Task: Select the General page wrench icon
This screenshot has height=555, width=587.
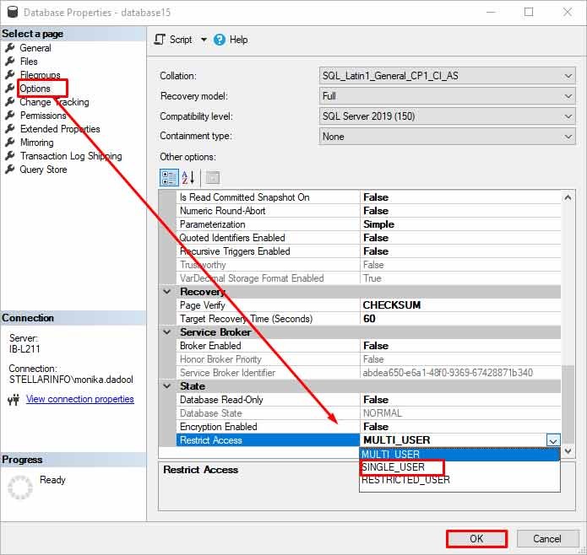Action: click(10, 48)
